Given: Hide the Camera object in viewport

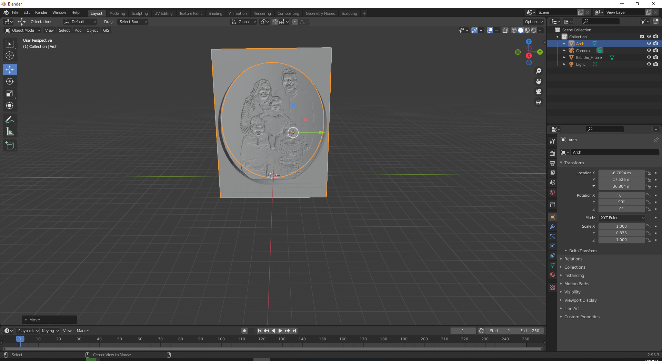Looking at the screenshot, I should tap(649, 50).
